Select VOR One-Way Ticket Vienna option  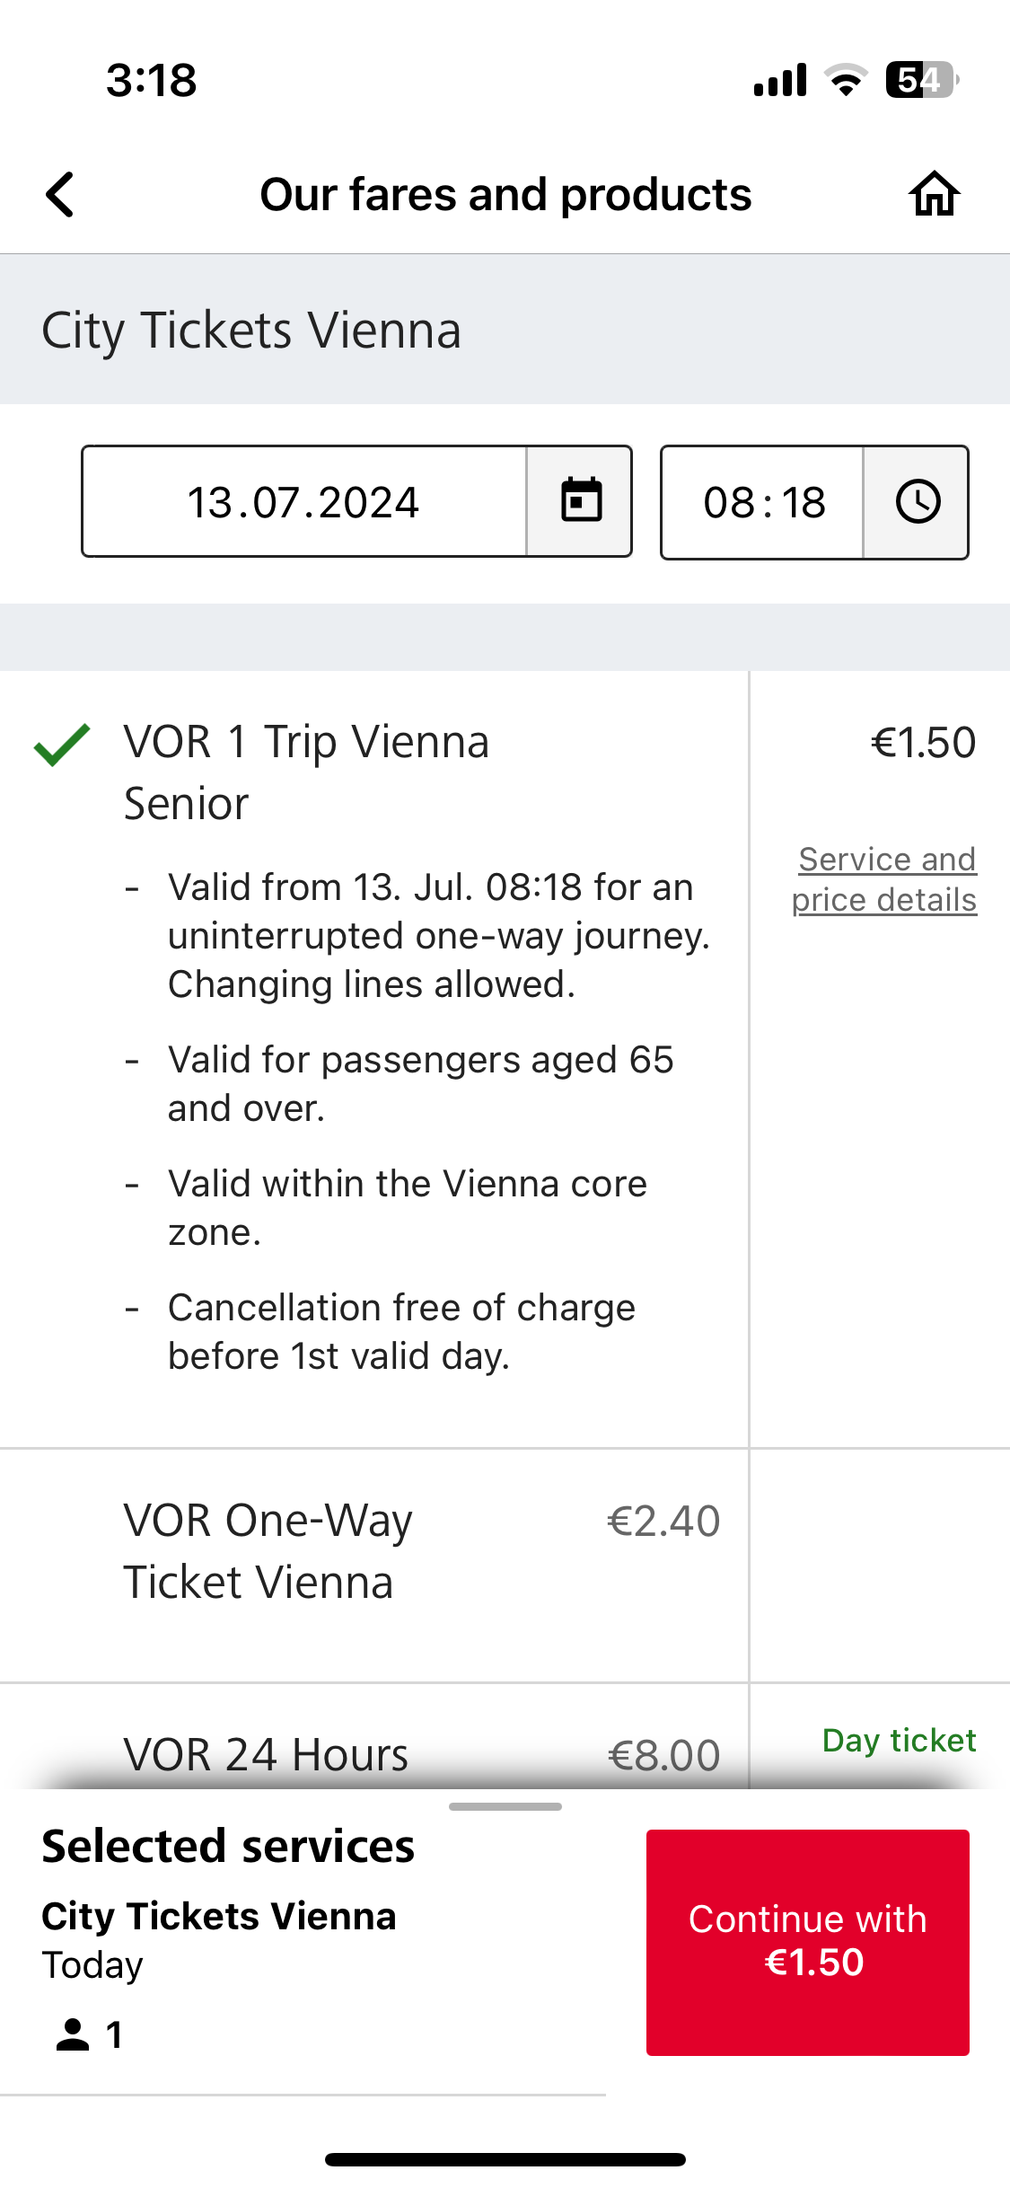point(373,1565)
